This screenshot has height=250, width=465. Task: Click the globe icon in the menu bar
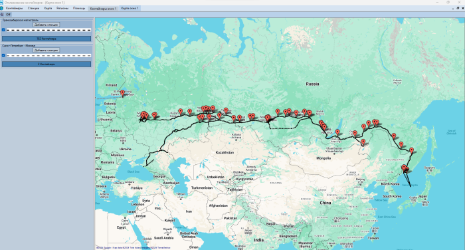2,9
